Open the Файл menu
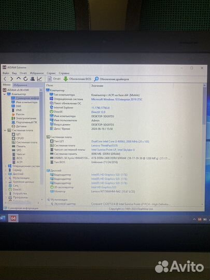The width and height of the screenshot is (210, 280). 6,73
